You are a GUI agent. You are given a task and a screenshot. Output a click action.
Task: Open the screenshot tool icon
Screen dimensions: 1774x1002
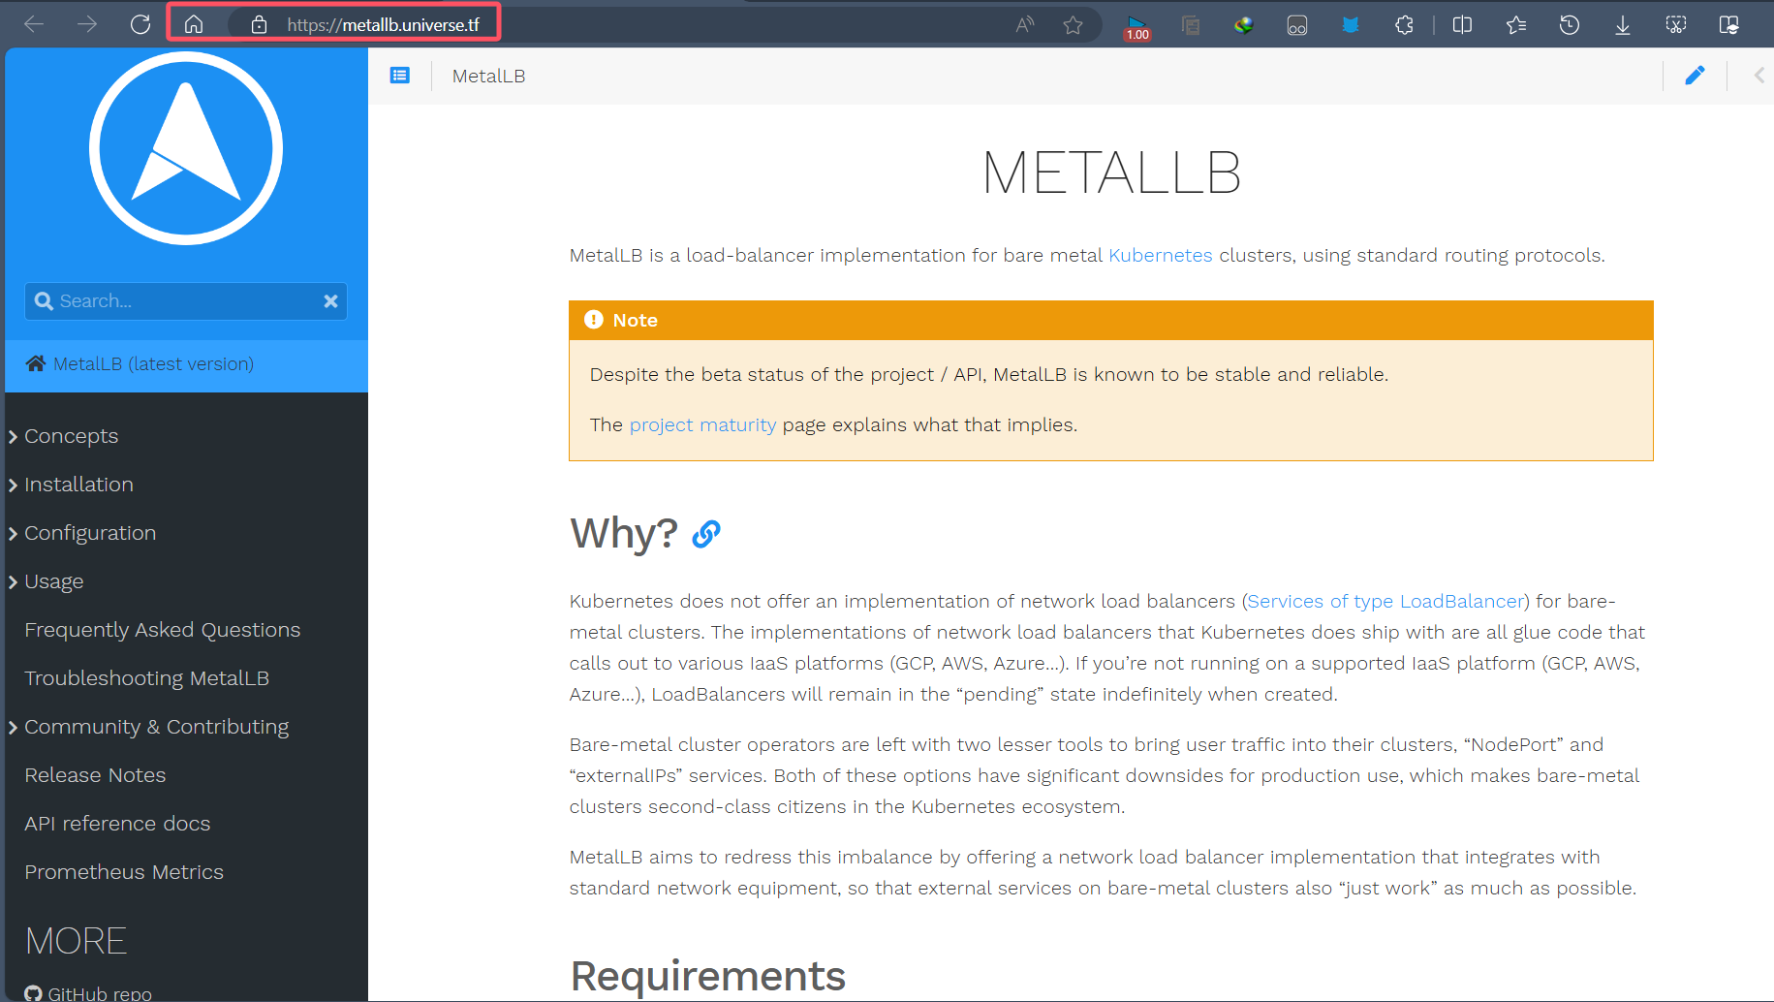click(1676, 25)
